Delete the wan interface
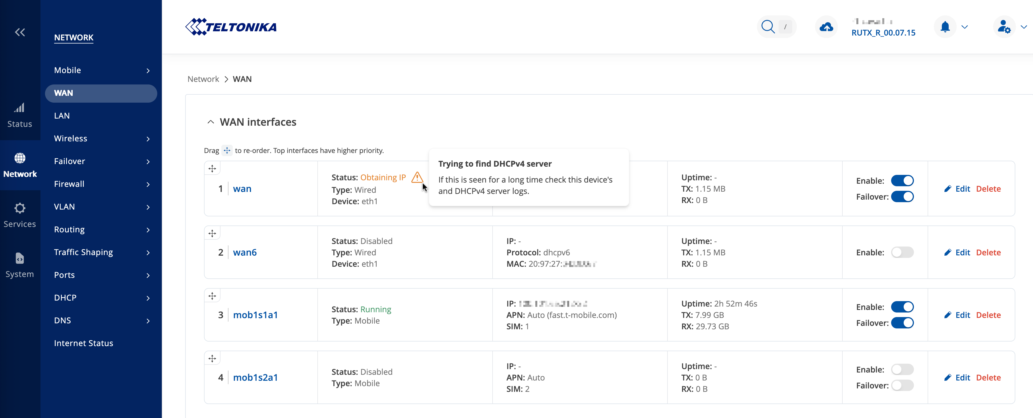Viewport: 1033px width, 418px height. pos(988,189)
